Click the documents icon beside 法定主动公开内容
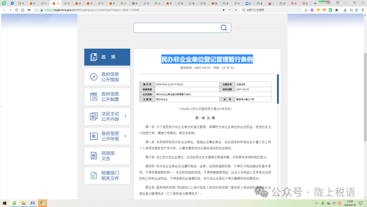This screenshot has height=207, width=367. (94, 116)
